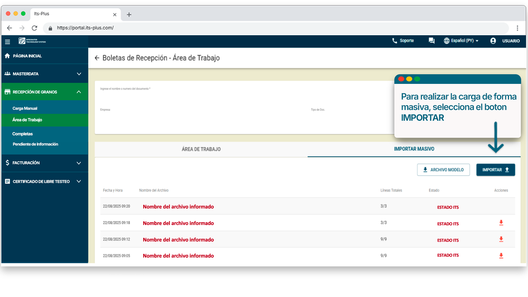Select the Importar Masivo tab
This screenshot has height=297, width=528.
click(414, 149)
